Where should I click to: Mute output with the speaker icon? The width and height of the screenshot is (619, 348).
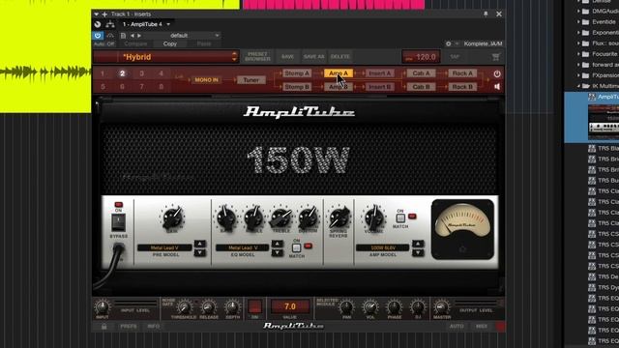496,86
